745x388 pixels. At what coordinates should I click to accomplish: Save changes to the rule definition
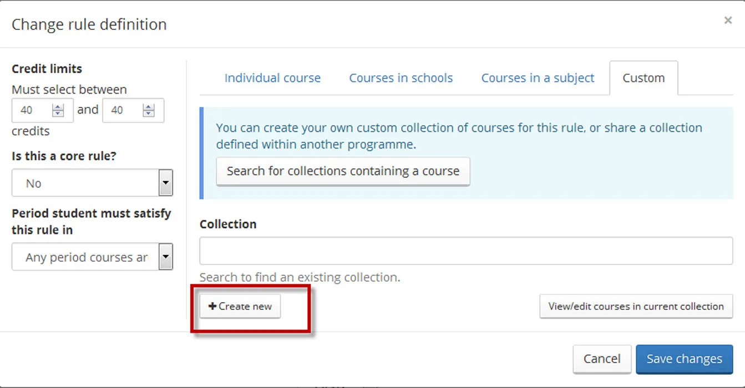tap(684, 359)
